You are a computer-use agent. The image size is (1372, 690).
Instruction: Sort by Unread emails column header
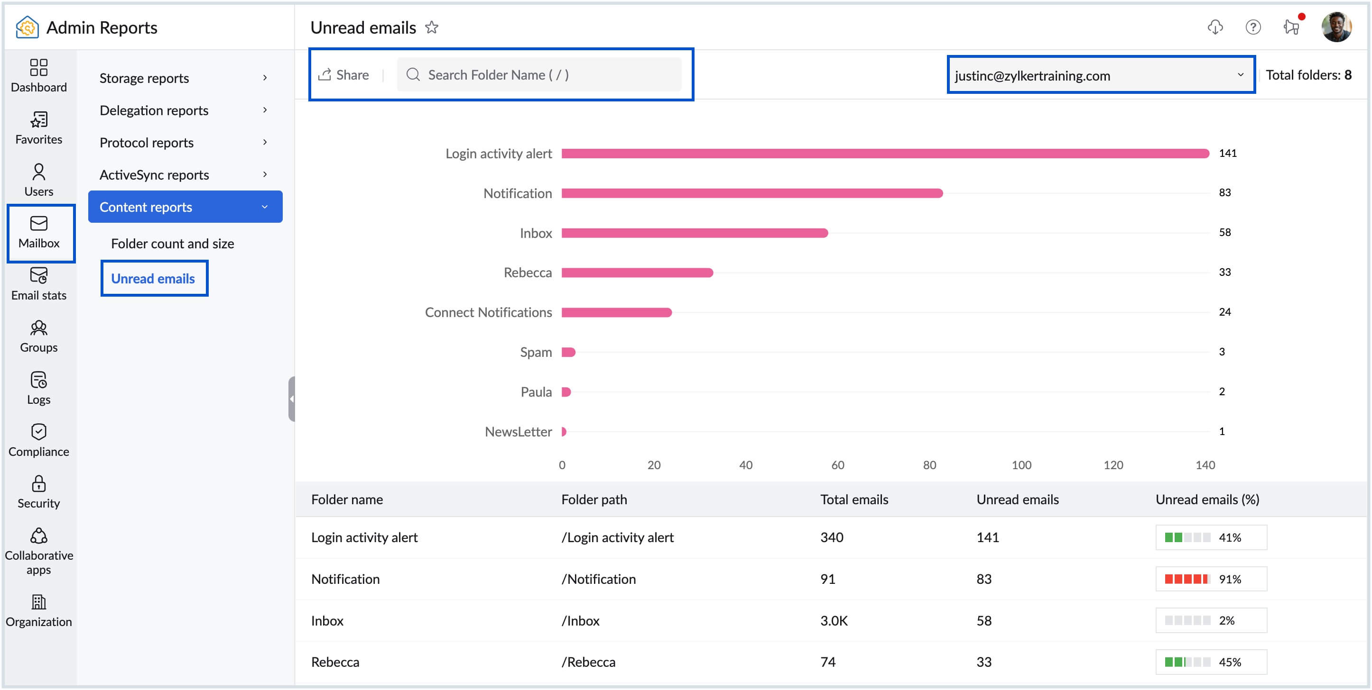point(1017,499)
